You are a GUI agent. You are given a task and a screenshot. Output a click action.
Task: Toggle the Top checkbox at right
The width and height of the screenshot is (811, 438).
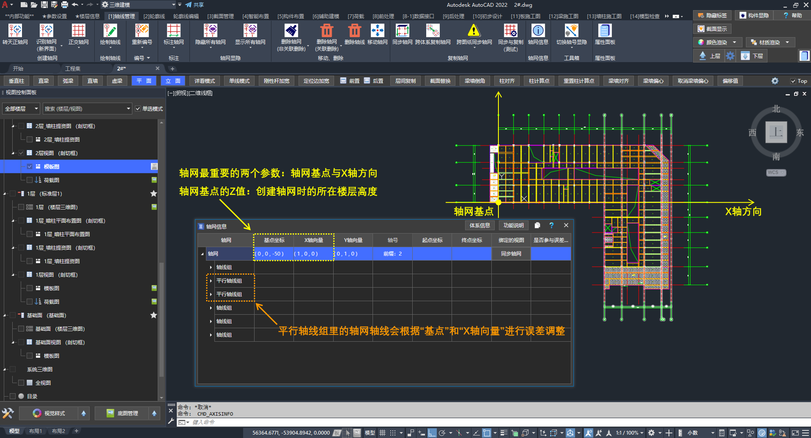click(793, 81)
